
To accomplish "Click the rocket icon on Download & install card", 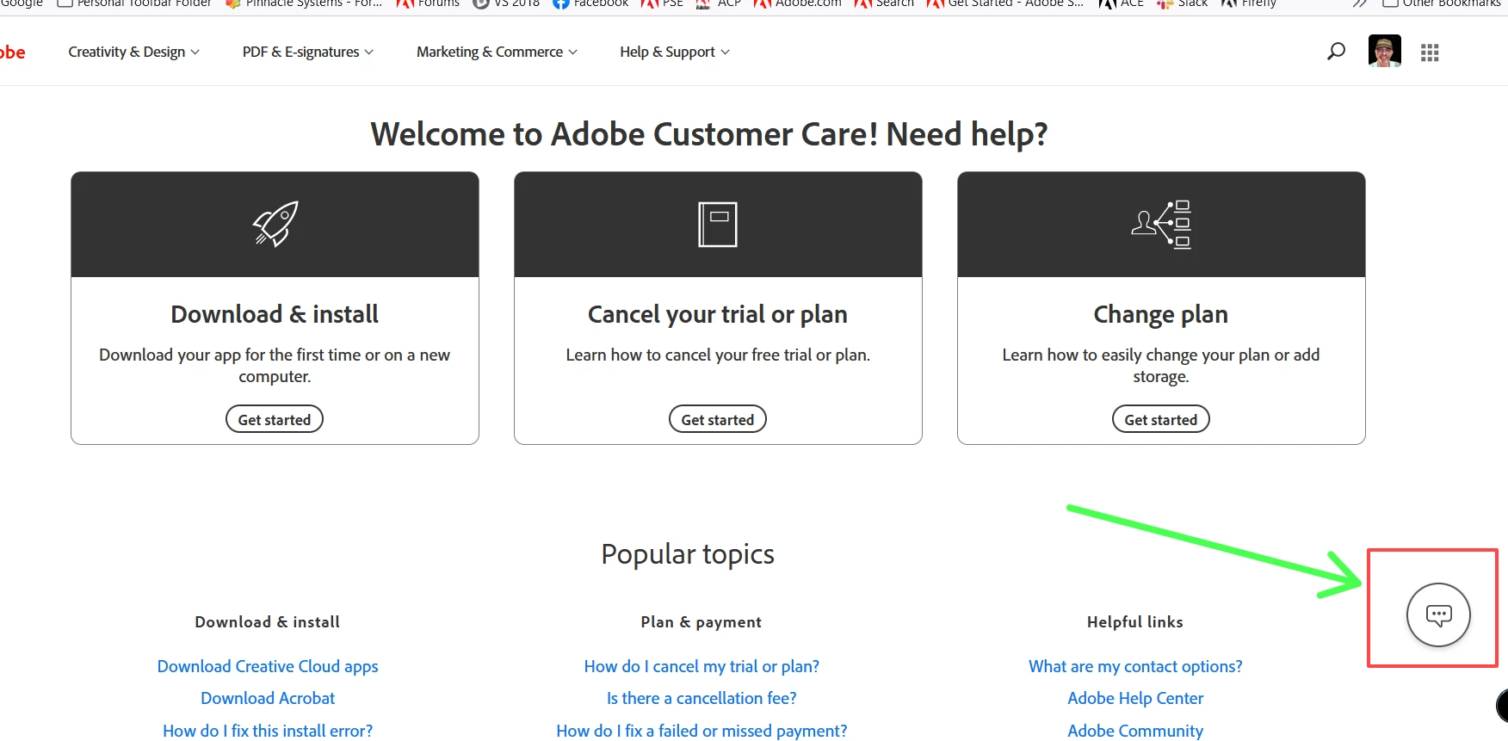I will pos(275,224).
